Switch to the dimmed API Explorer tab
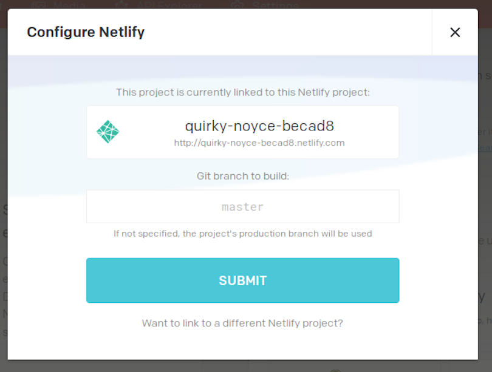492x372 pixels. 169,5
